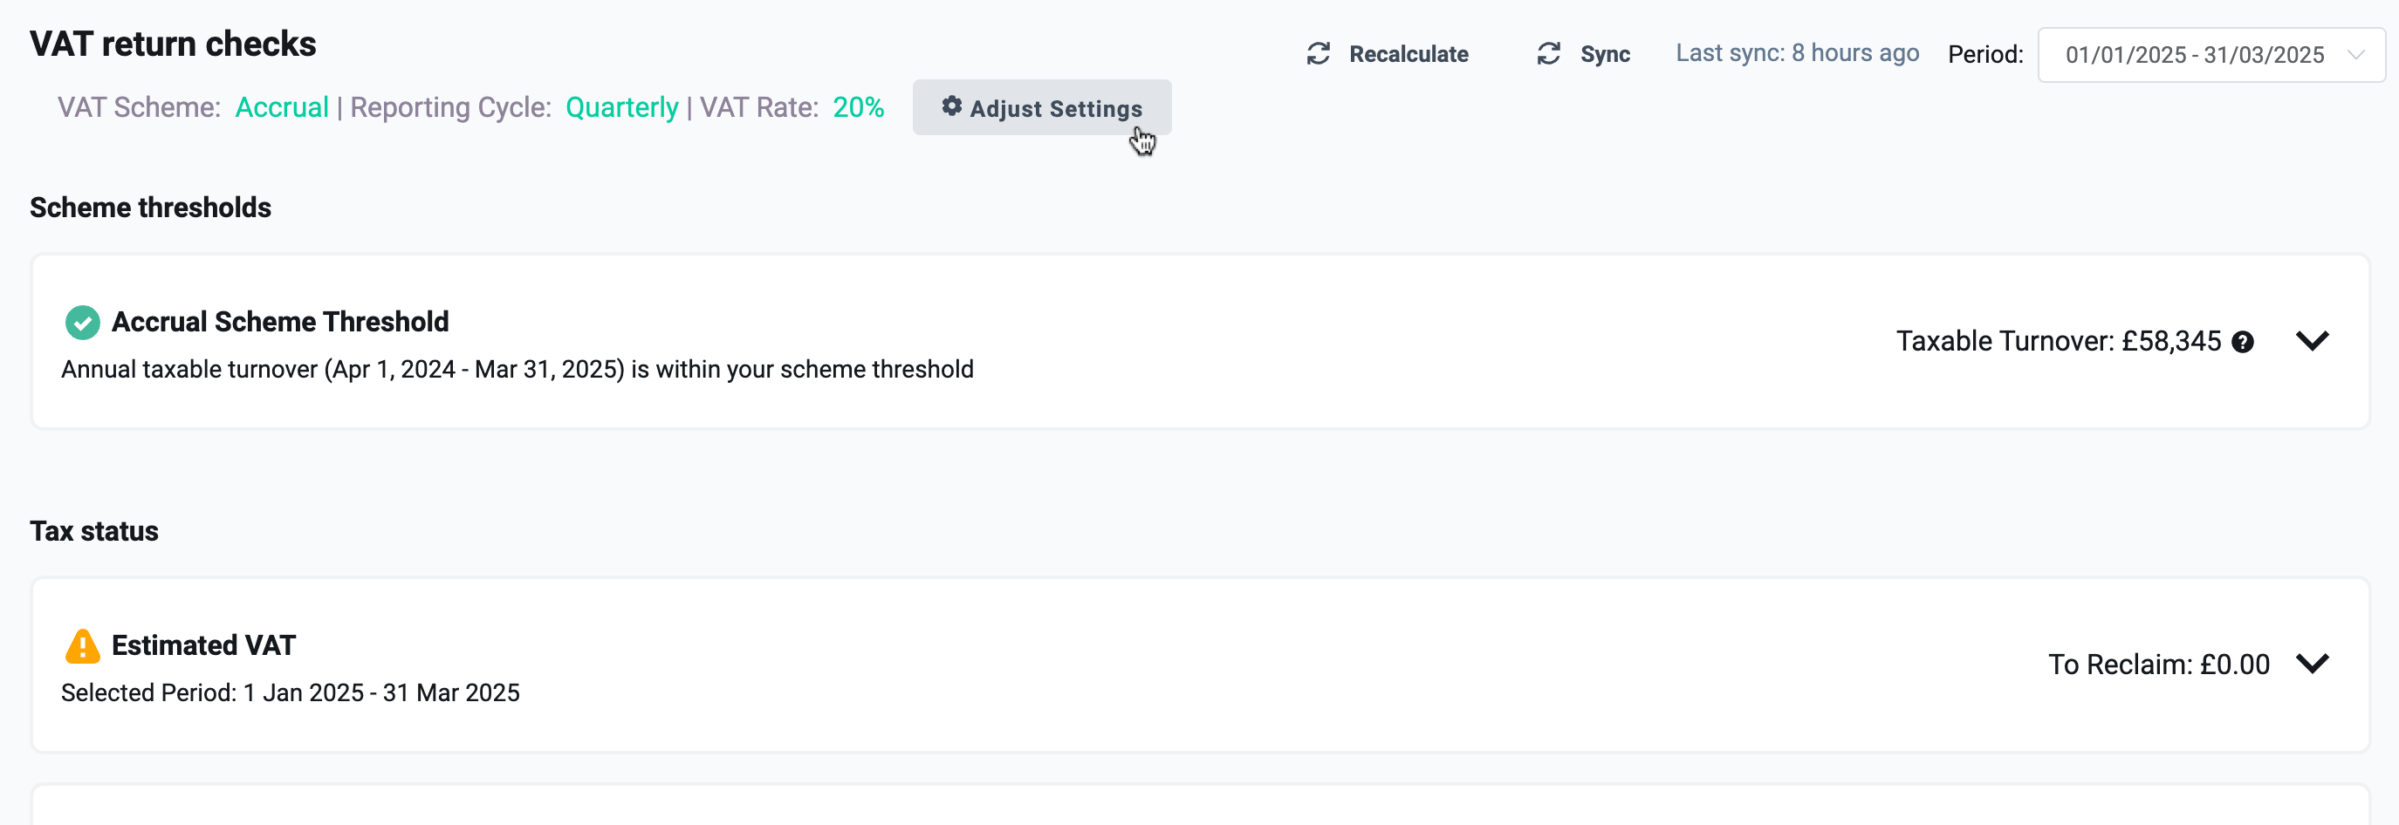Click the green check icon for Accrual Scheme Threshold
This screenshot has height=825, width=2399.
83,322
